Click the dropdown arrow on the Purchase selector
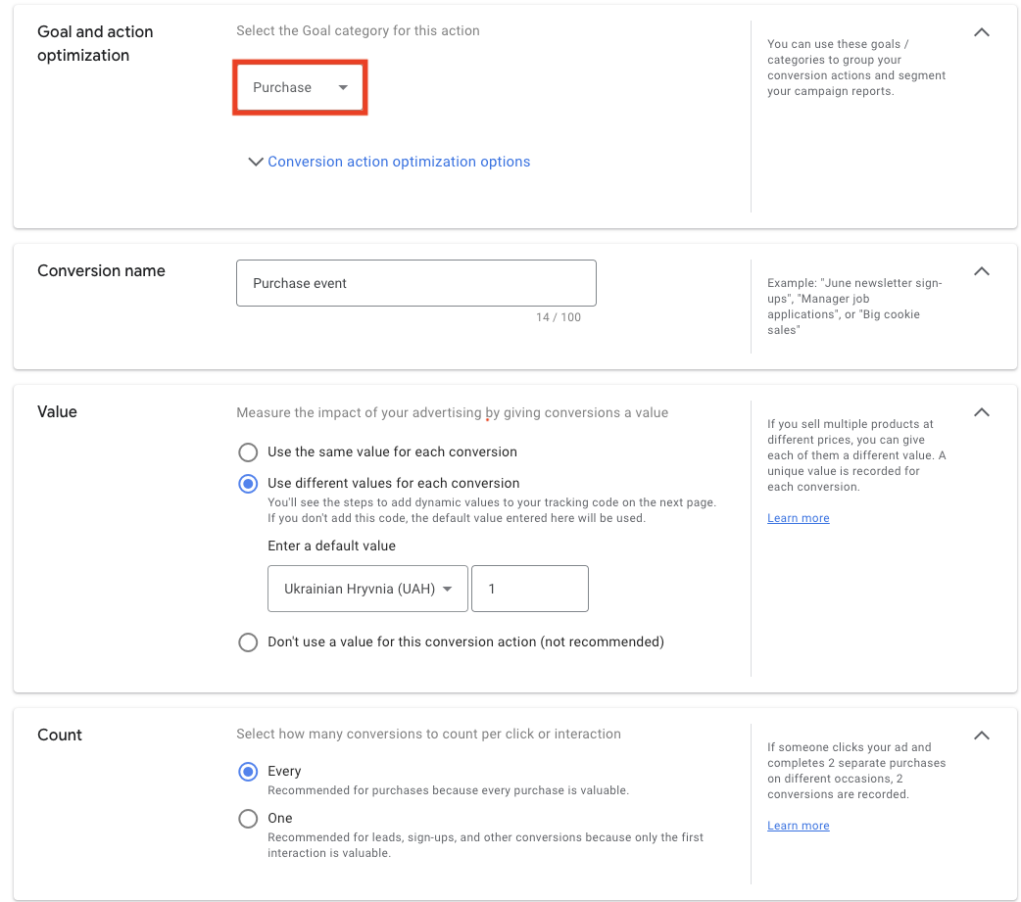Screen dimensions: 1021x902 tap(343, 87)
